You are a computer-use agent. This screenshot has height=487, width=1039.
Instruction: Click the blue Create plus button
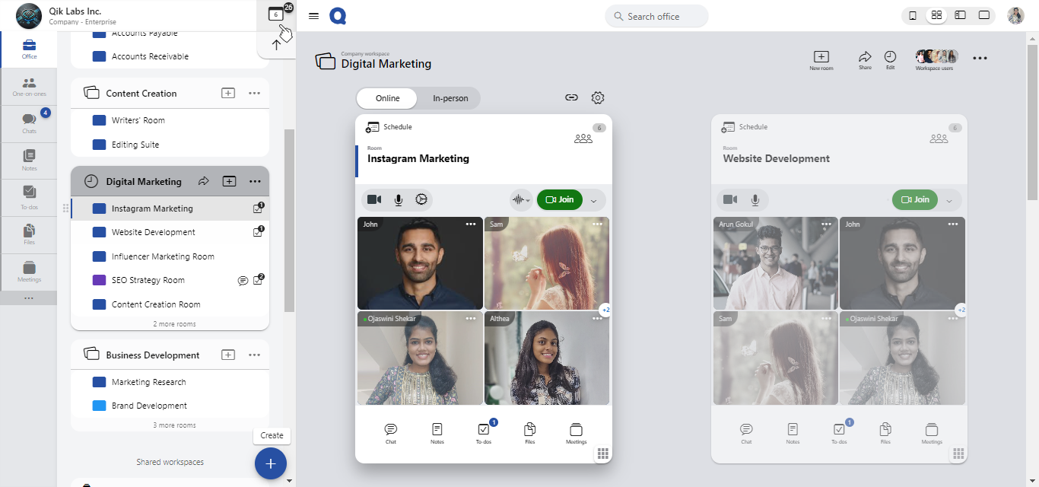tap(270, 463)
